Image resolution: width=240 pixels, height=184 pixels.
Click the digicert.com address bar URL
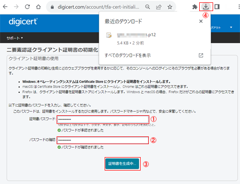pyautogui.click(x=98, y=7)
